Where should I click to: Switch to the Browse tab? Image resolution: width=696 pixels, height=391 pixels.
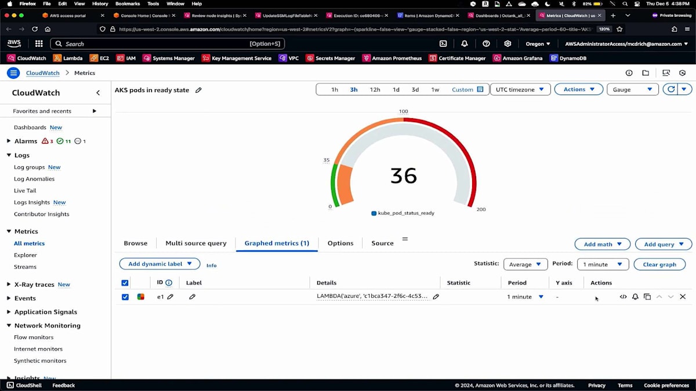(x=136, y=243)
